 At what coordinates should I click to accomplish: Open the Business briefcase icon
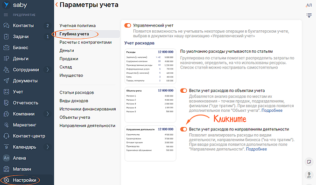tap(6, 48)
